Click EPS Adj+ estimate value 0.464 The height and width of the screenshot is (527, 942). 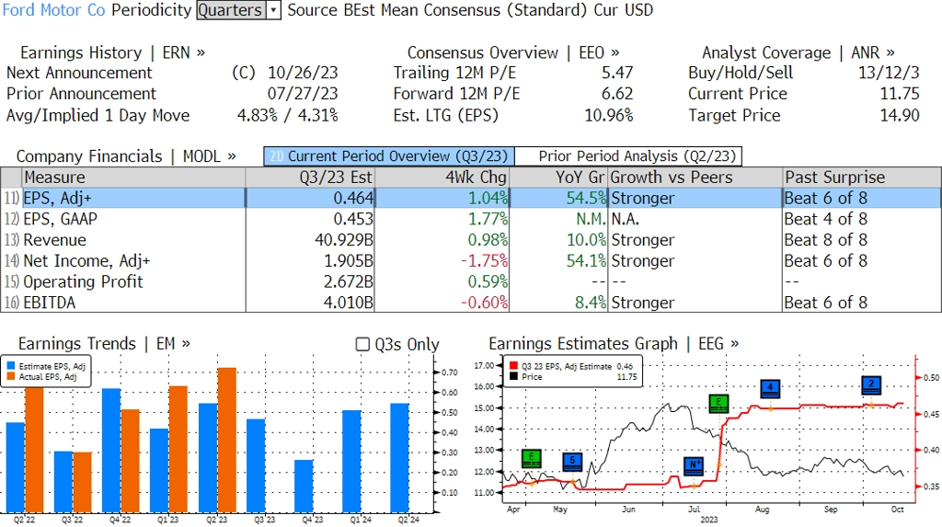[353, 199]
